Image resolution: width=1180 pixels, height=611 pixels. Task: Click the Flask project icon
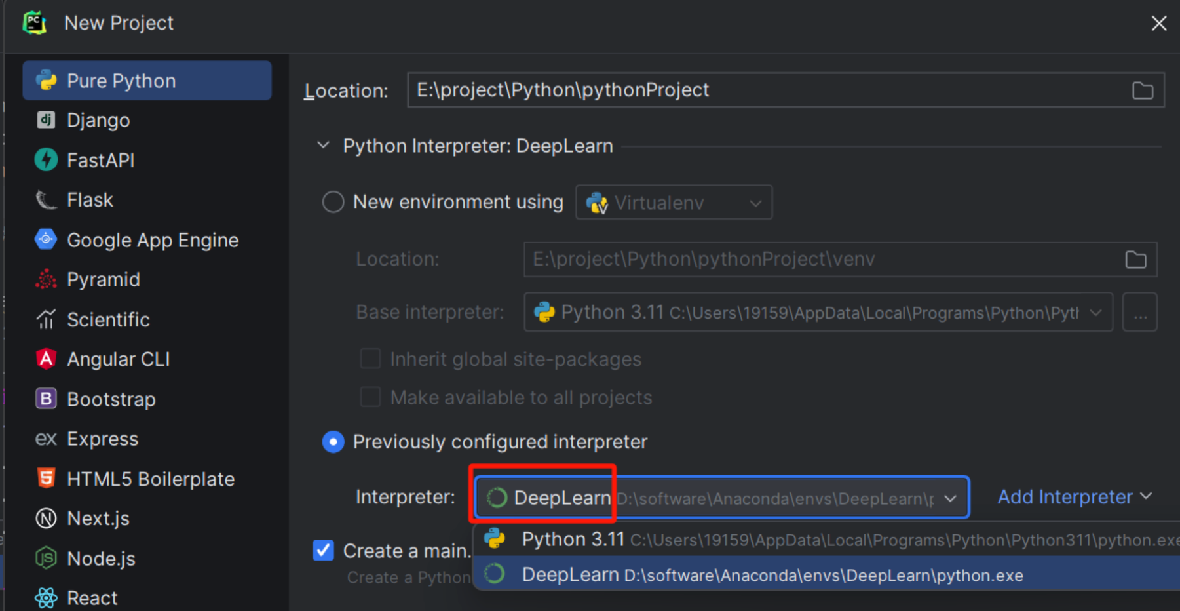point(46,200)
